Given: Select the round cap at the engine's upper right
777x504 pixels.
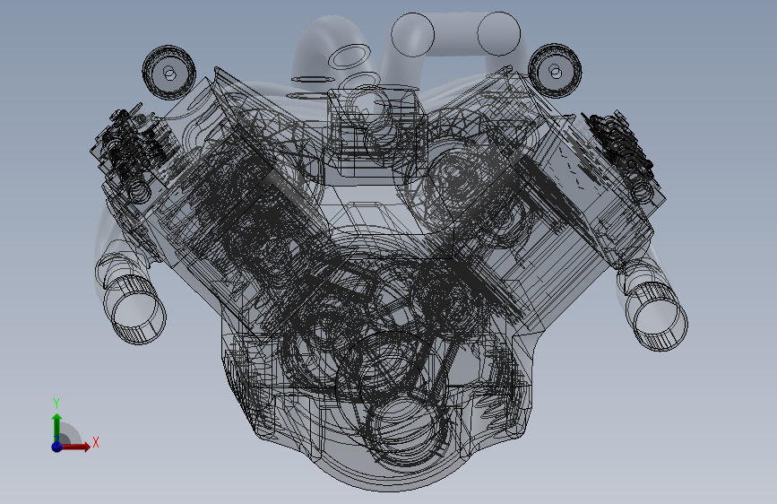Looking at the screenshot, I should click(x=555, y=71).
